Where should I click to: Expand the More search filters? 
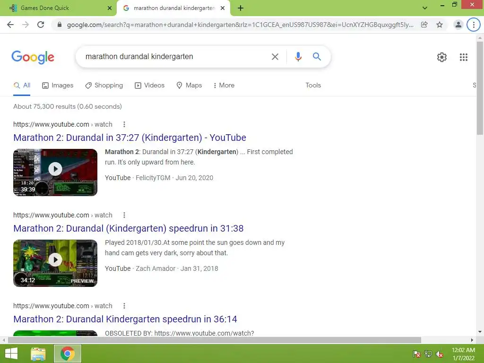pyautogui.click(x=224, y=86)
